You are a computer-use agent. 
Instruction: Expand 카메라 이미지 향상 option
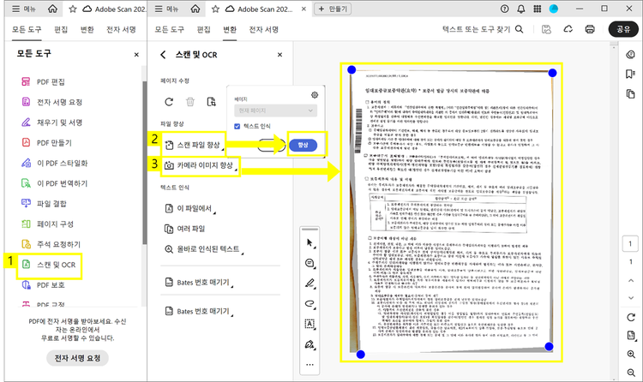[201, 165]
